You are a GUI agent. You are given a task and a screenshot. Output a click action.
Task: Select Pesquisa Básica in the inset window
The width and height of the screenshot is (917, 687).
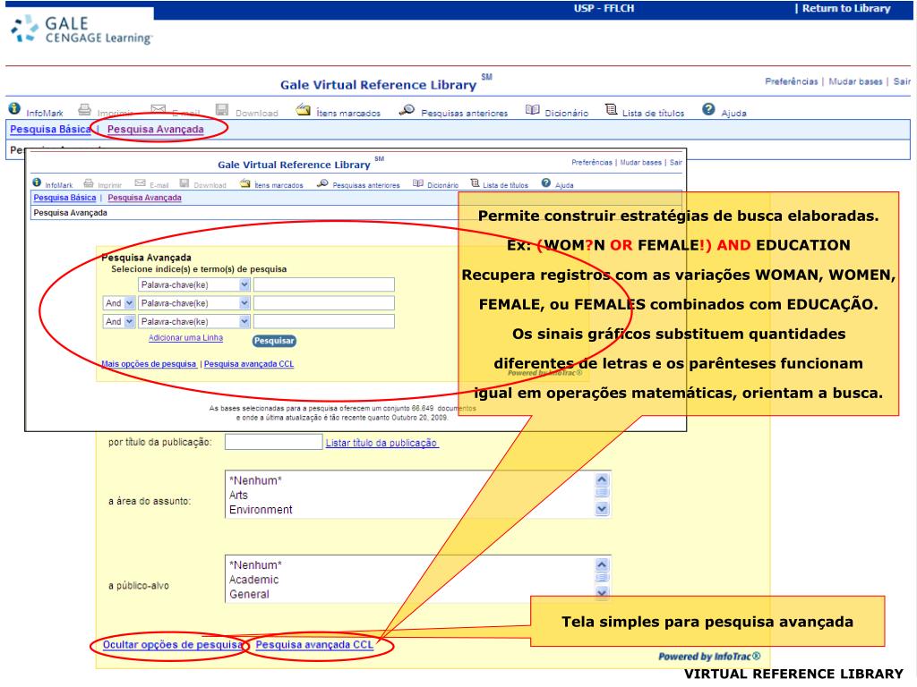[x=64, y=198]
